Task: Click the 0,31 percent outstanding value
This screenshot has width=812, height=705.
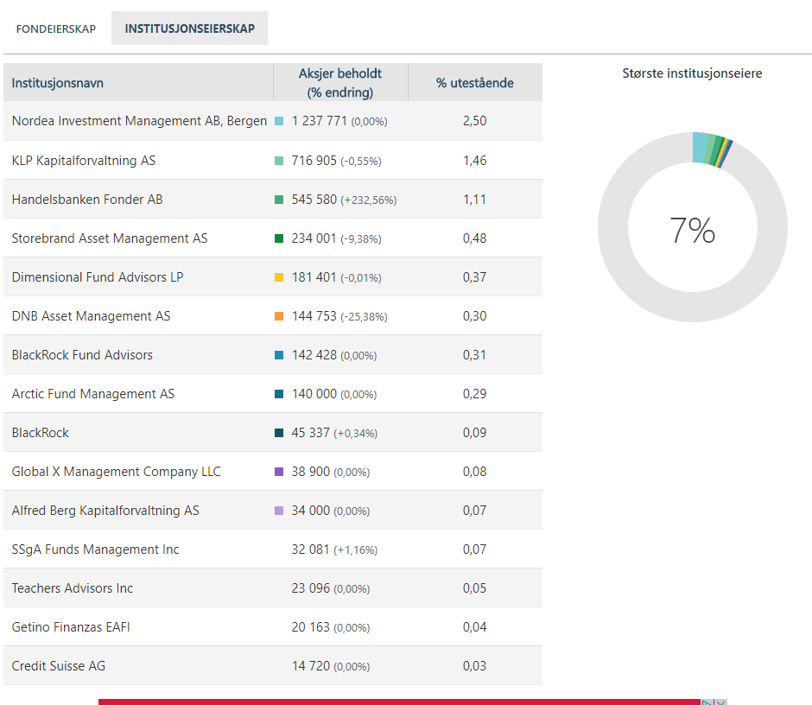Action: click(x=475, y=355)
